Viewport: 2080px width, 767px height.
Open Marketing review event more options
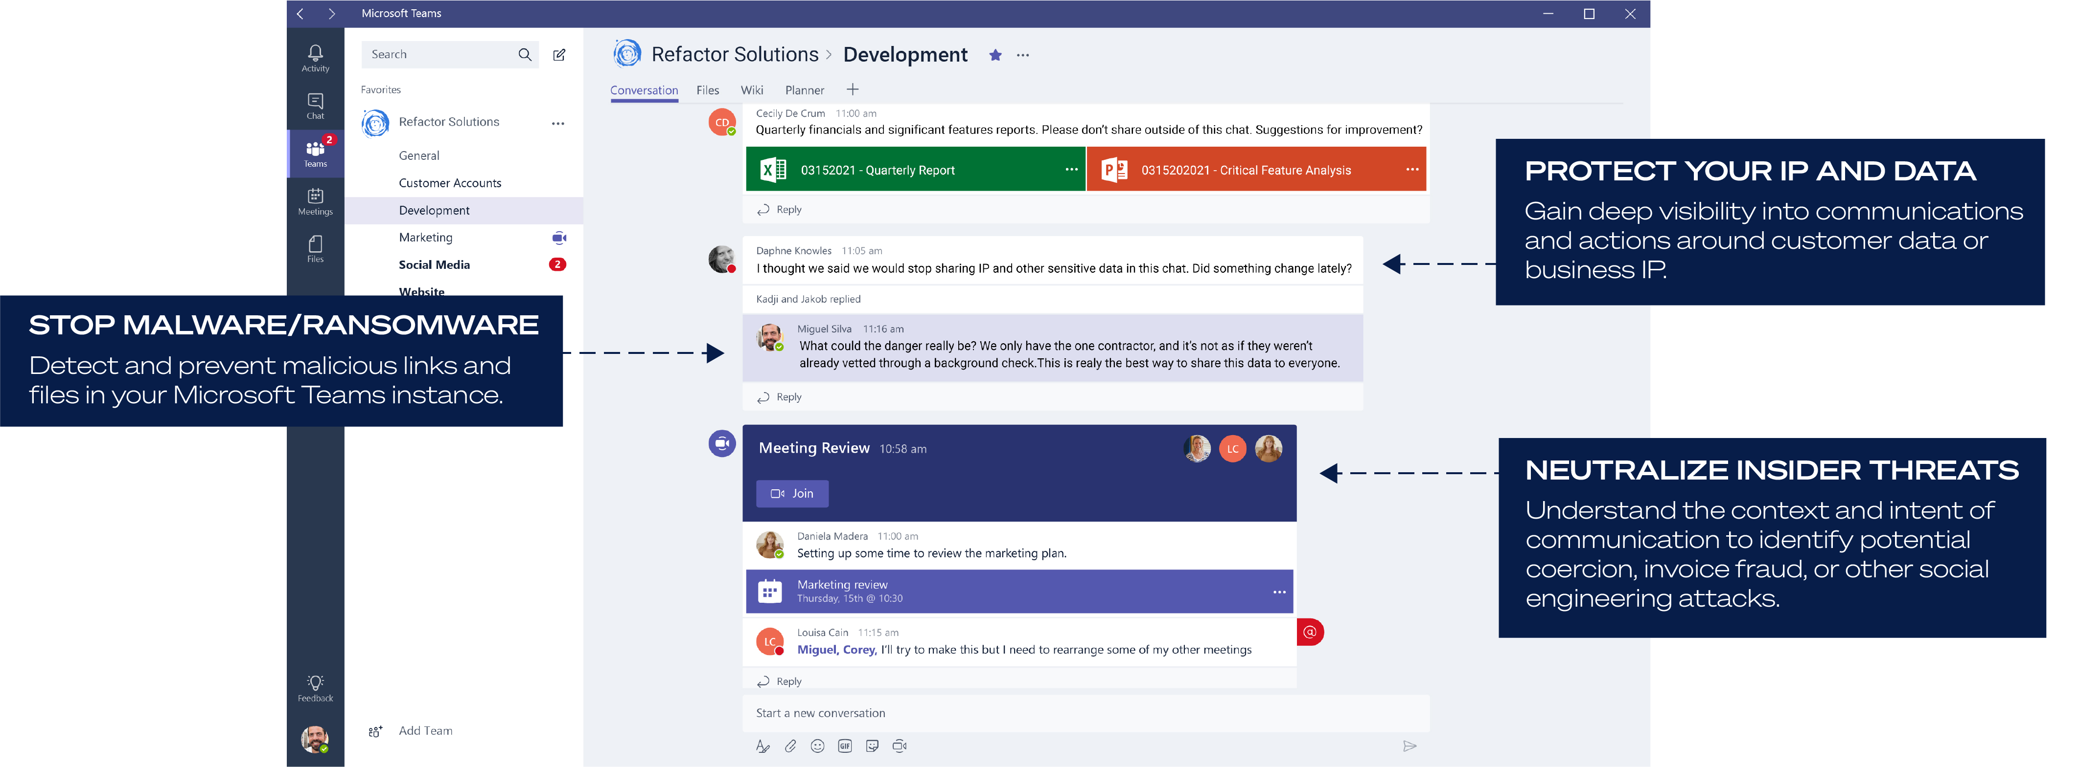1279,592
